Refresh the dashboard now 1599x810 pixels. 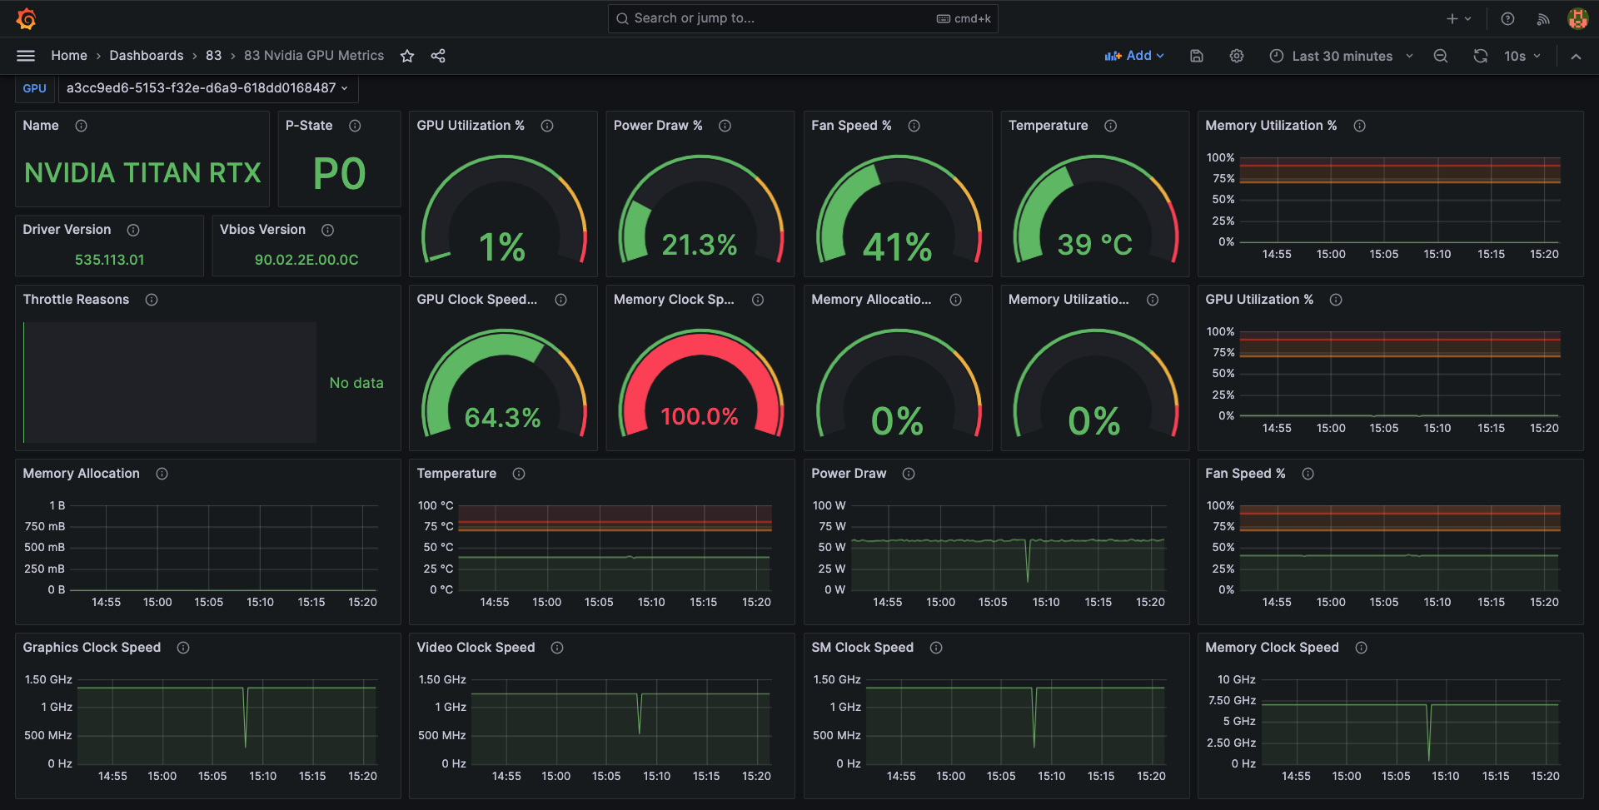1481,56
